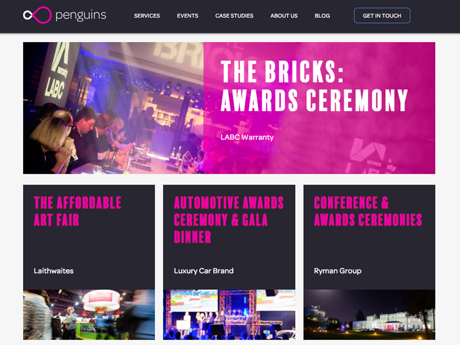Image resolution: width=460 pixels, height=345 pixels.
Task: Open the Events menu item
Action: 187,16
